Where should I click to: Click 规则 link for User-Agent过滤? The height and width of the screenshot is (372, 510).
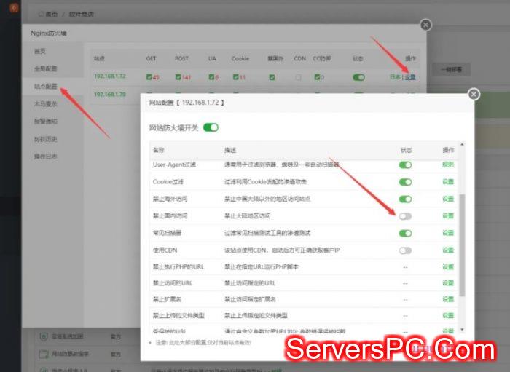click(x=447, y=165)
